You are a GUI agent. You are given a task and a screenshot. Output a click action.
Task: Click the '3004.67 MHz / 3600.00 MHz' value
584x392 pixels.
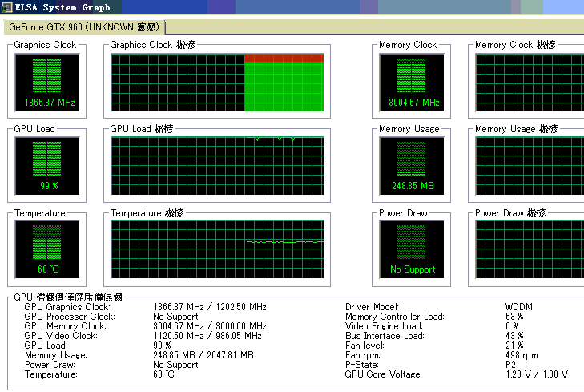point(210,326)
